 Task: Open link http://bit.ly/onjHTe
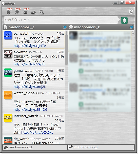pyautogui.click(x=30, y=46)
